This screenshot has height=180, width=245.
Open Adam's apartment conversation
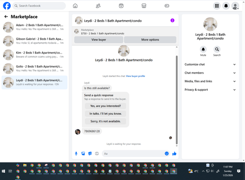point(34,27)
